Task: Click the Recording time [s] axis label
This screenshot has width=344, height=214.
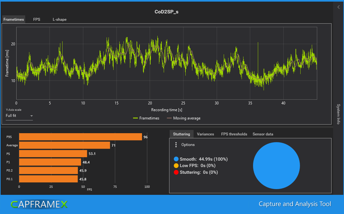Action: [x=167, y=110]
